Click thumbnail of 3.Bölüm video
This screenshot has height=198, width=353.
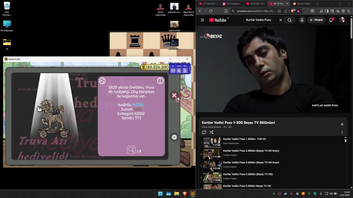tap(212, 166)
